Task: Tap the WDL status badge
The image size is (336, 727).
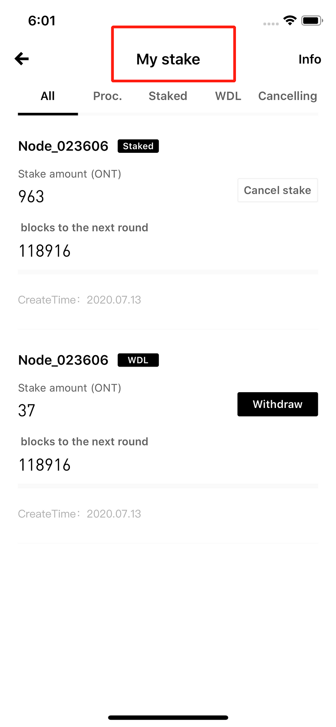Action: click(x=138, y=360)
